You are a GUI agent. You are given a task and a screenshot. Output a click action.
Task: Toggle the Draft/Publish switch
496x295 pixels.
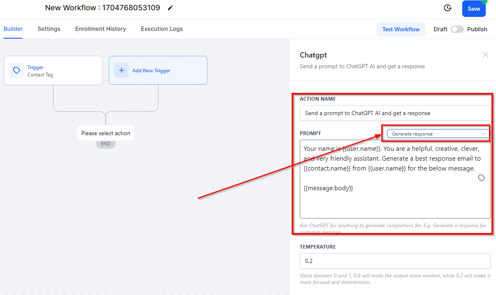(x=457, y=29)
